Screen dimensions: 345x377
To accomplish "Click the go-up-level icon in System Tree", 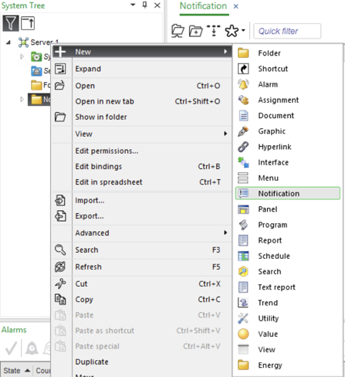I will coord(28,23).
